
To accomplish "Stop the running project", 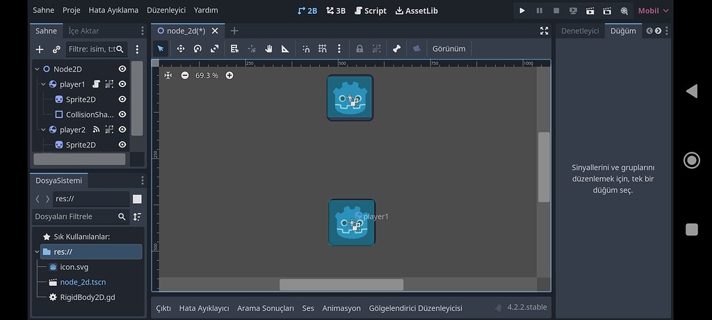I will pyautogui.click(x=556, y=10).
